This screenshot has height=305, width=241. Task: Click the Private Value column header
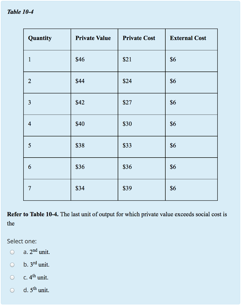click(x=93, y=38)
